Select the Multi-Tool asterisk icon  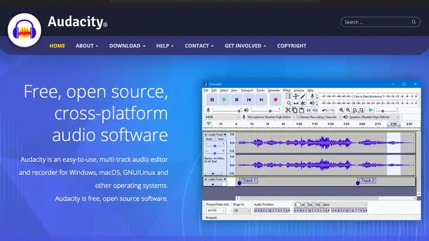(x=303, y=104)
